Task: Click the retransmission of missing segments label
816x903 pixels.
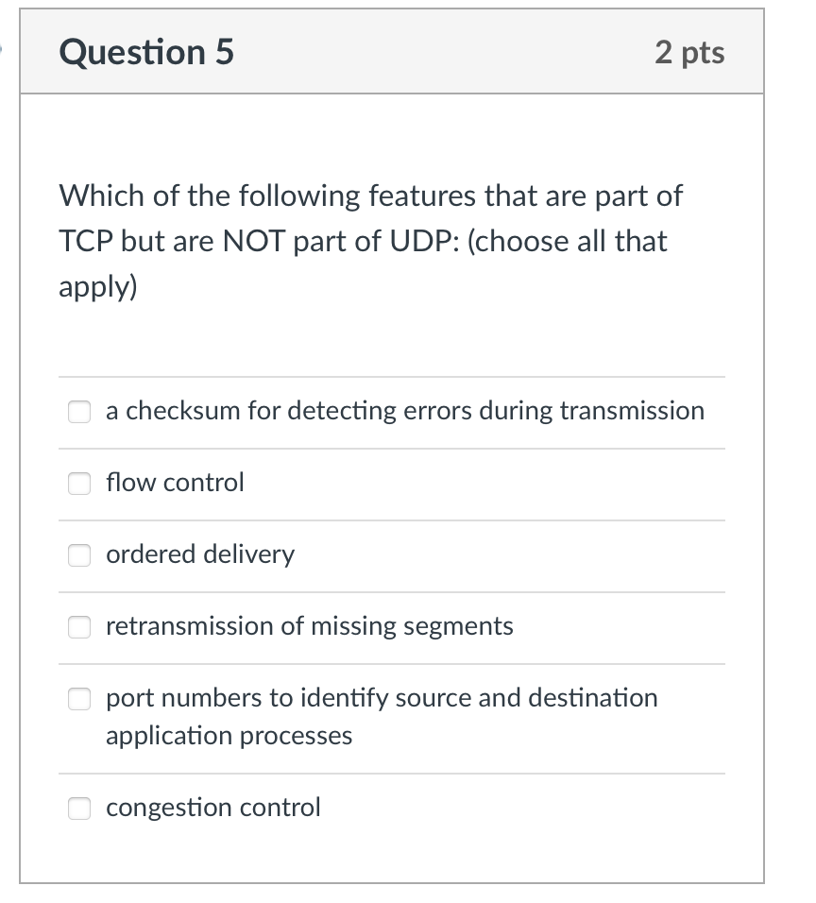Action: [x=310, y=626]
